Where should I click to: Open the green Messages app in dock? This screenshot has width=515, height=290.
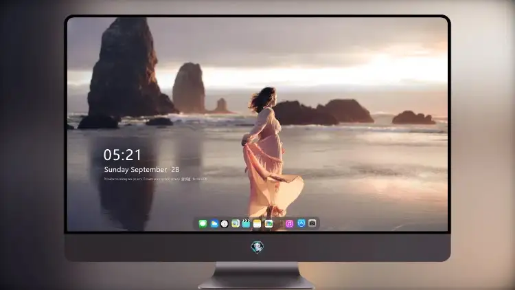[203, 223]
